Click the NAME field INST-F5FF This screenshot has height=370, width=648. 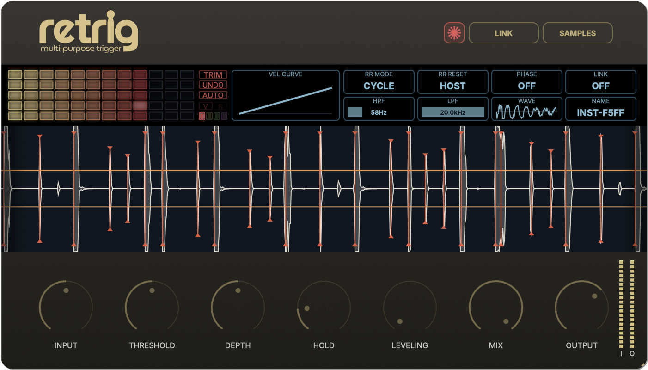tap(600, 109)
